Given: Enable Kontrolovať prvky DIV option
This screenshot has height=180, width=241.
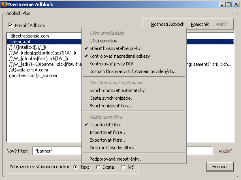Looking at the screenshot, I should click(x=134, y=64).
